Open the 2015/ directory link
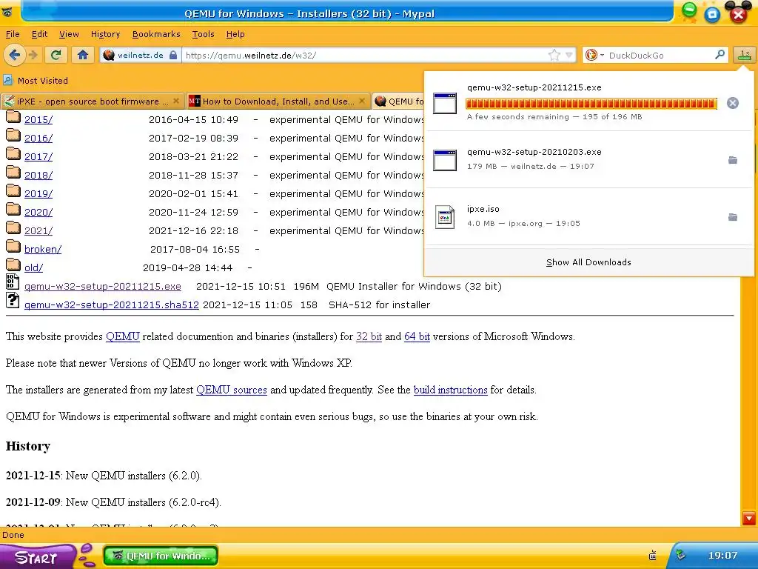Image resolution: width=758 pixels, height=569 pixels. 38,119
